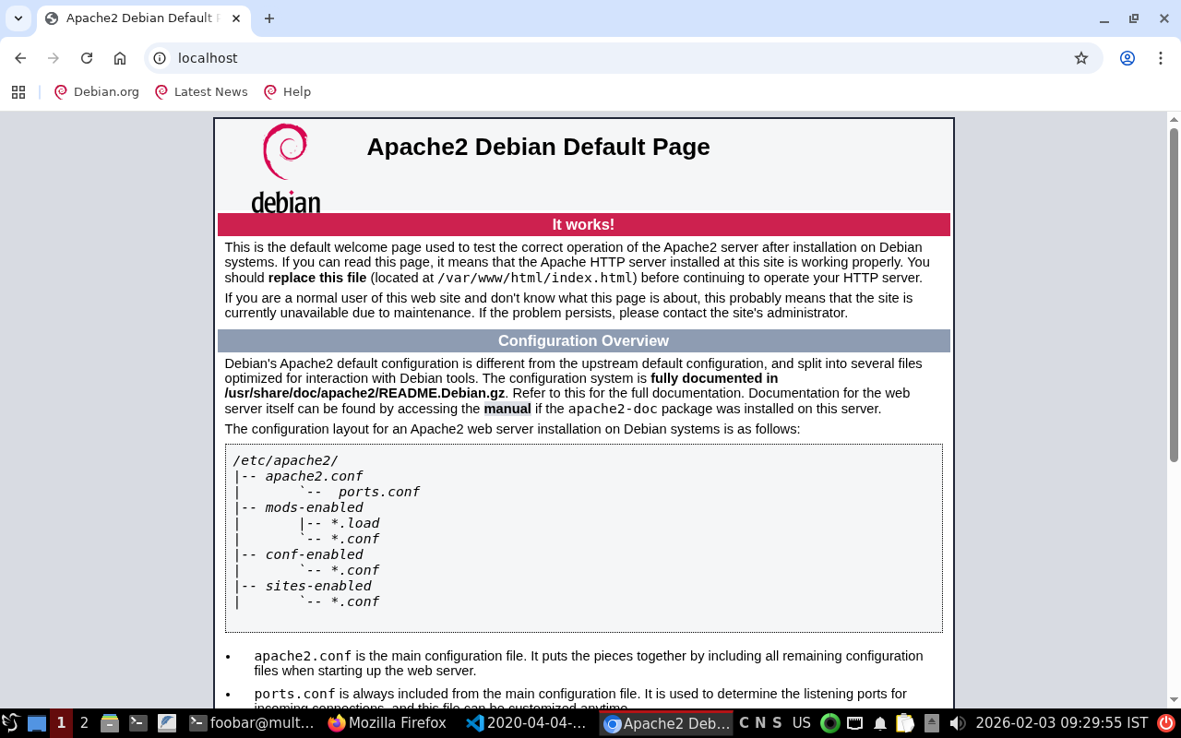Click the Caps Lock 'C' indicator

tap(745, 723)
